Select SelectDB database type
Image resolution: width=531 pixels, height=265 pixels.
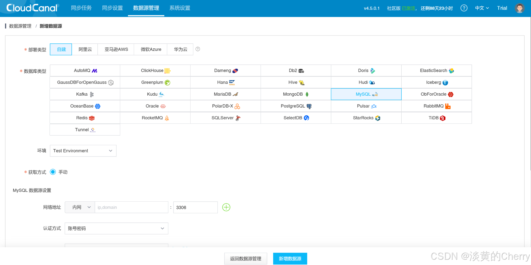pyautogui.click(x=296, y=118)
